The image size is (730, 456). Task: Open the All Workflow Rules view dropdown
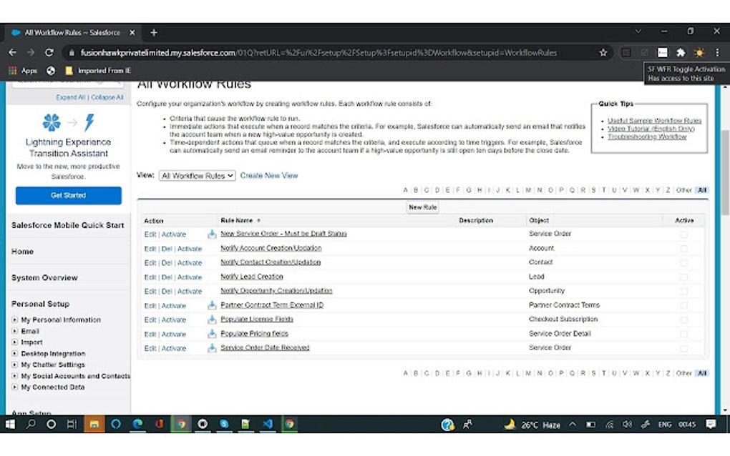(196, 175)
